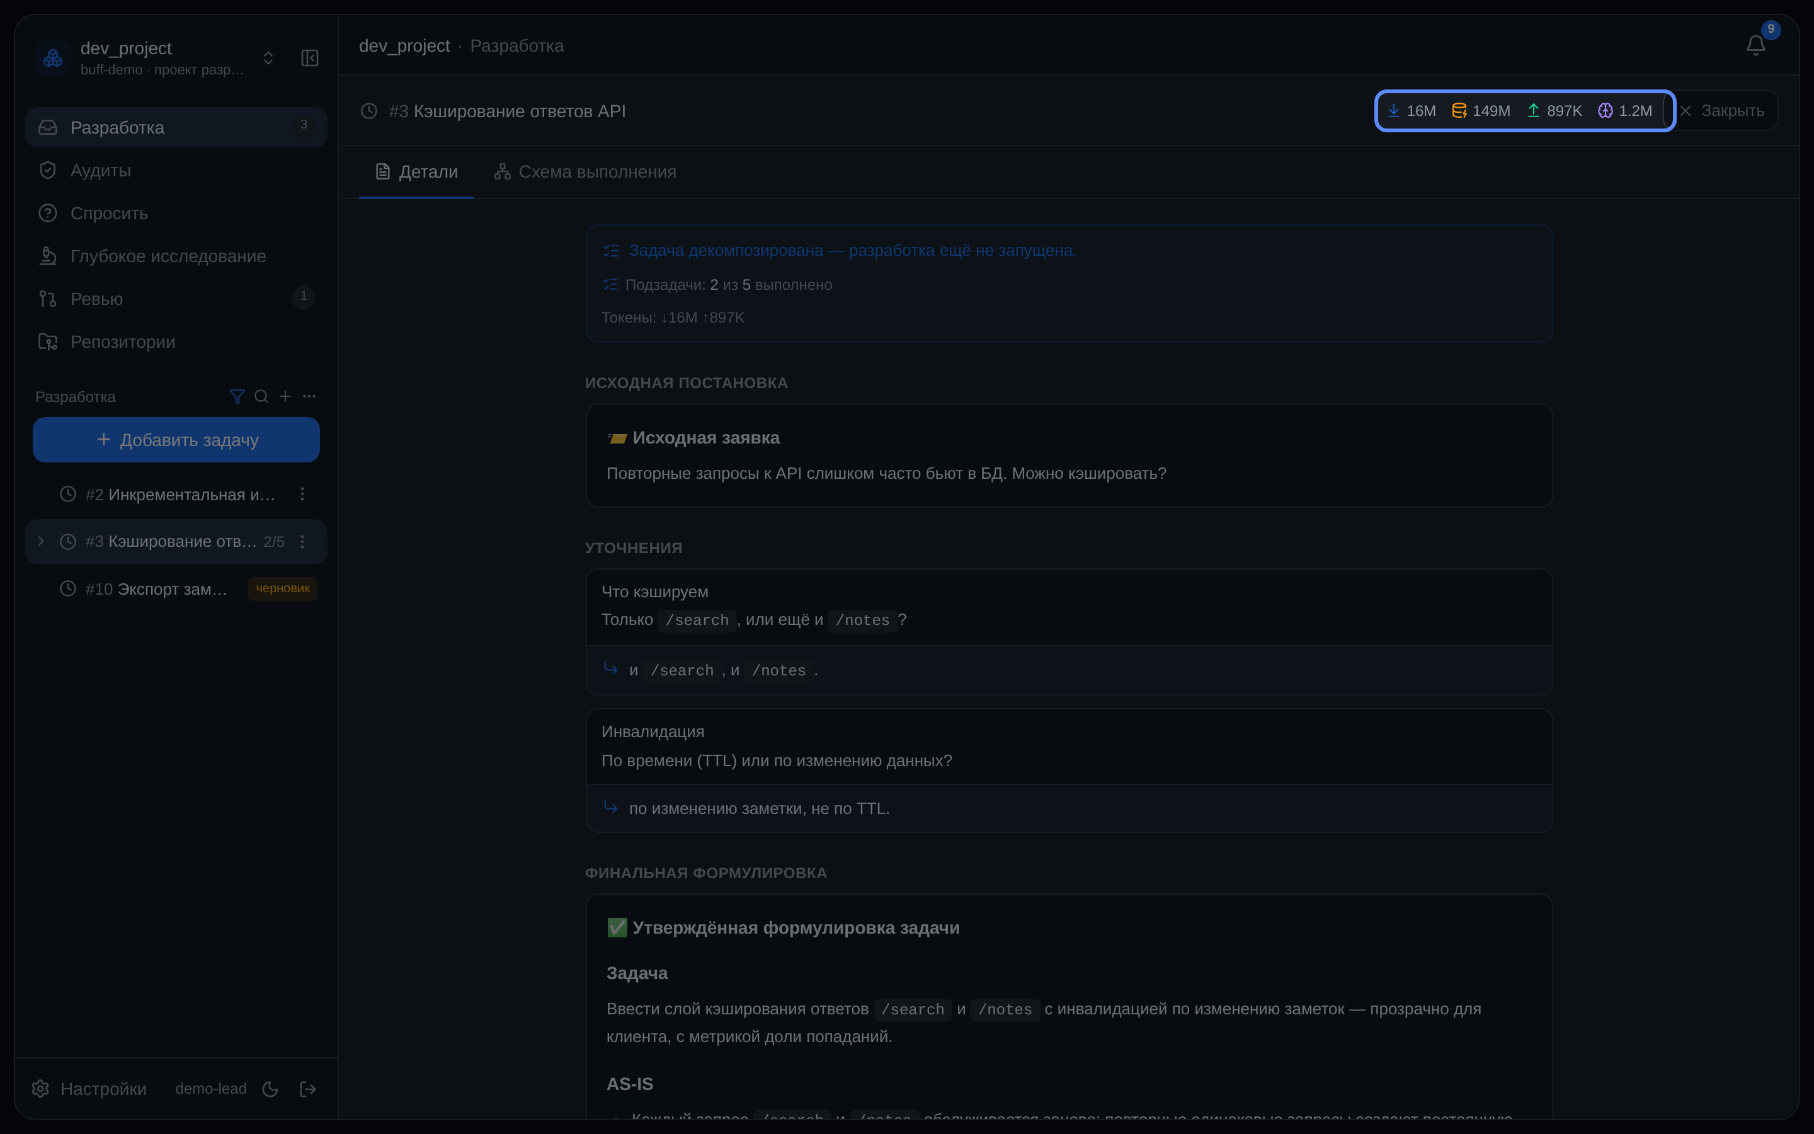
Task: Toggle dark theme moon icon
Action: coord(271,1089)
